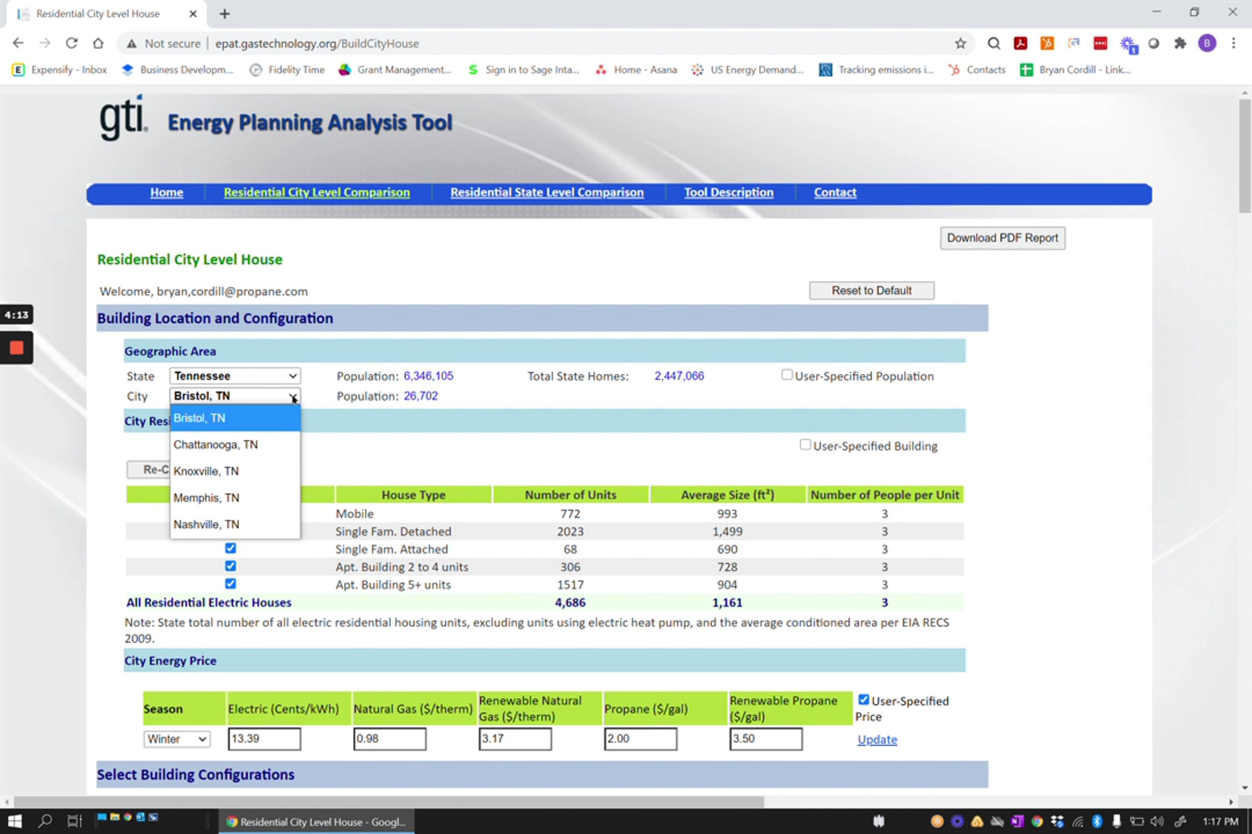Open the volume control in system tray
The width and height of the screenshot is (1252, 834).
pos(1156,822)
